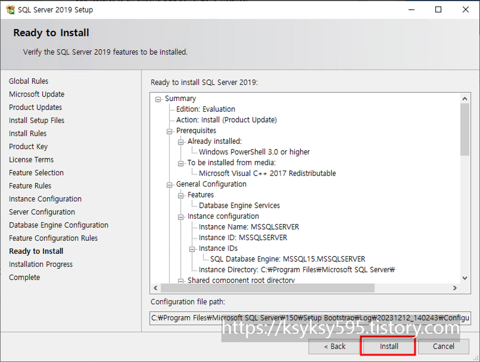
Task: Collapse the Already installed node
Action: click(181, 142)
